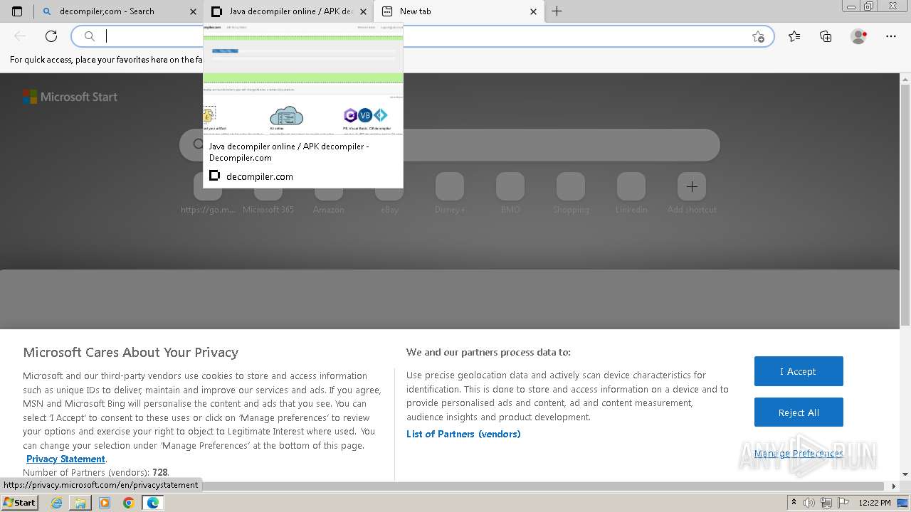
Task: Click the network tray icon
Action: tap(826, 503)
